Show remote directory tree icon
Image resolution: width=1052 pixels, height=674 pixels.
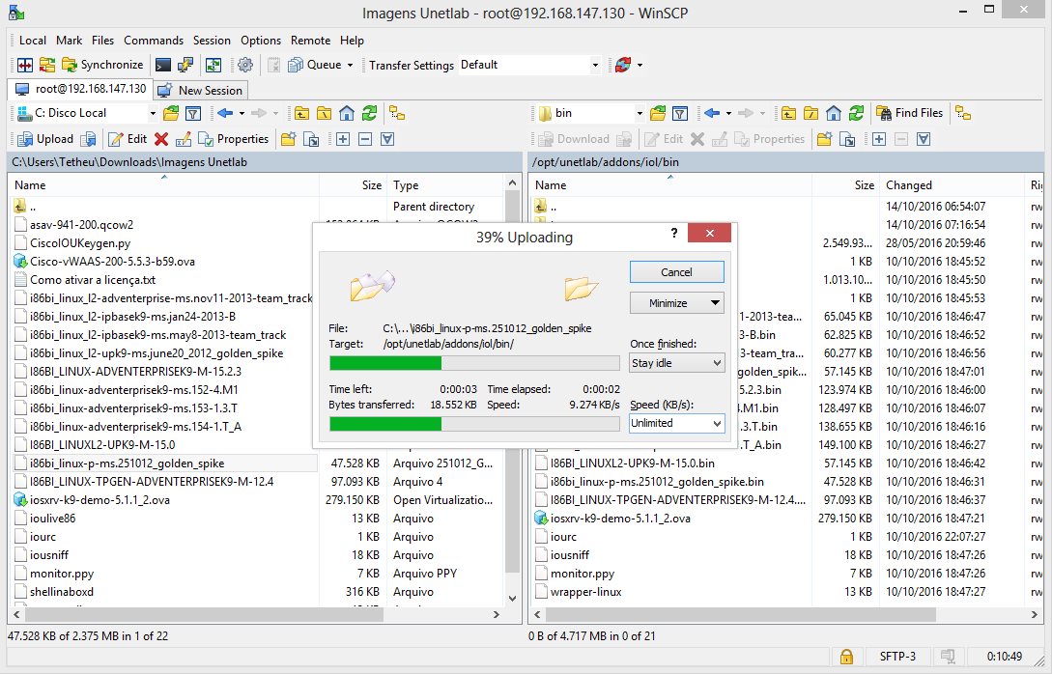tap(963, 113)
